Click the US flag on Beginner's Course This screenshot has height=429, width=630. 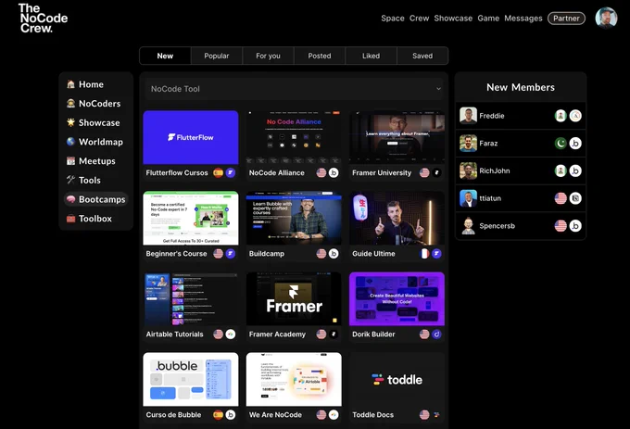[x=218, y=254]
